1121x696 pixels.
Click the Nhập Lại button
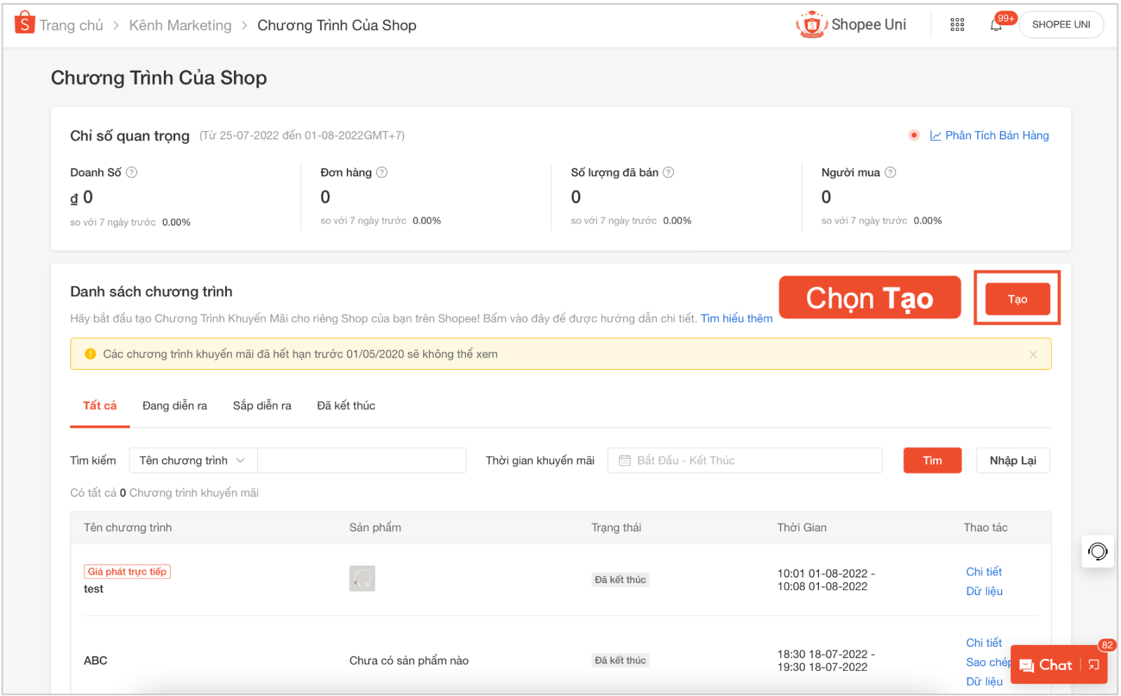coord(1012,460)
